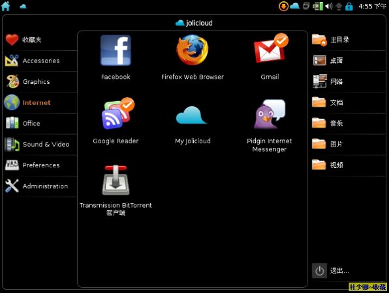Click the Jolicloud cloud tray icon

(295, 6)
